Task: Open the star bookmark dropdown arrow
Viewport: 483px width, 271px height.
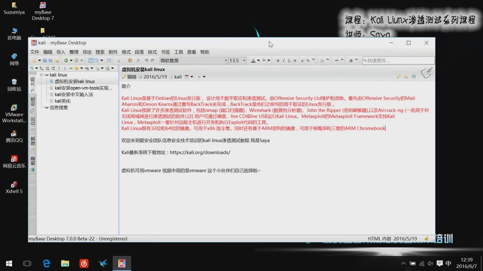Action: (82, 68)
